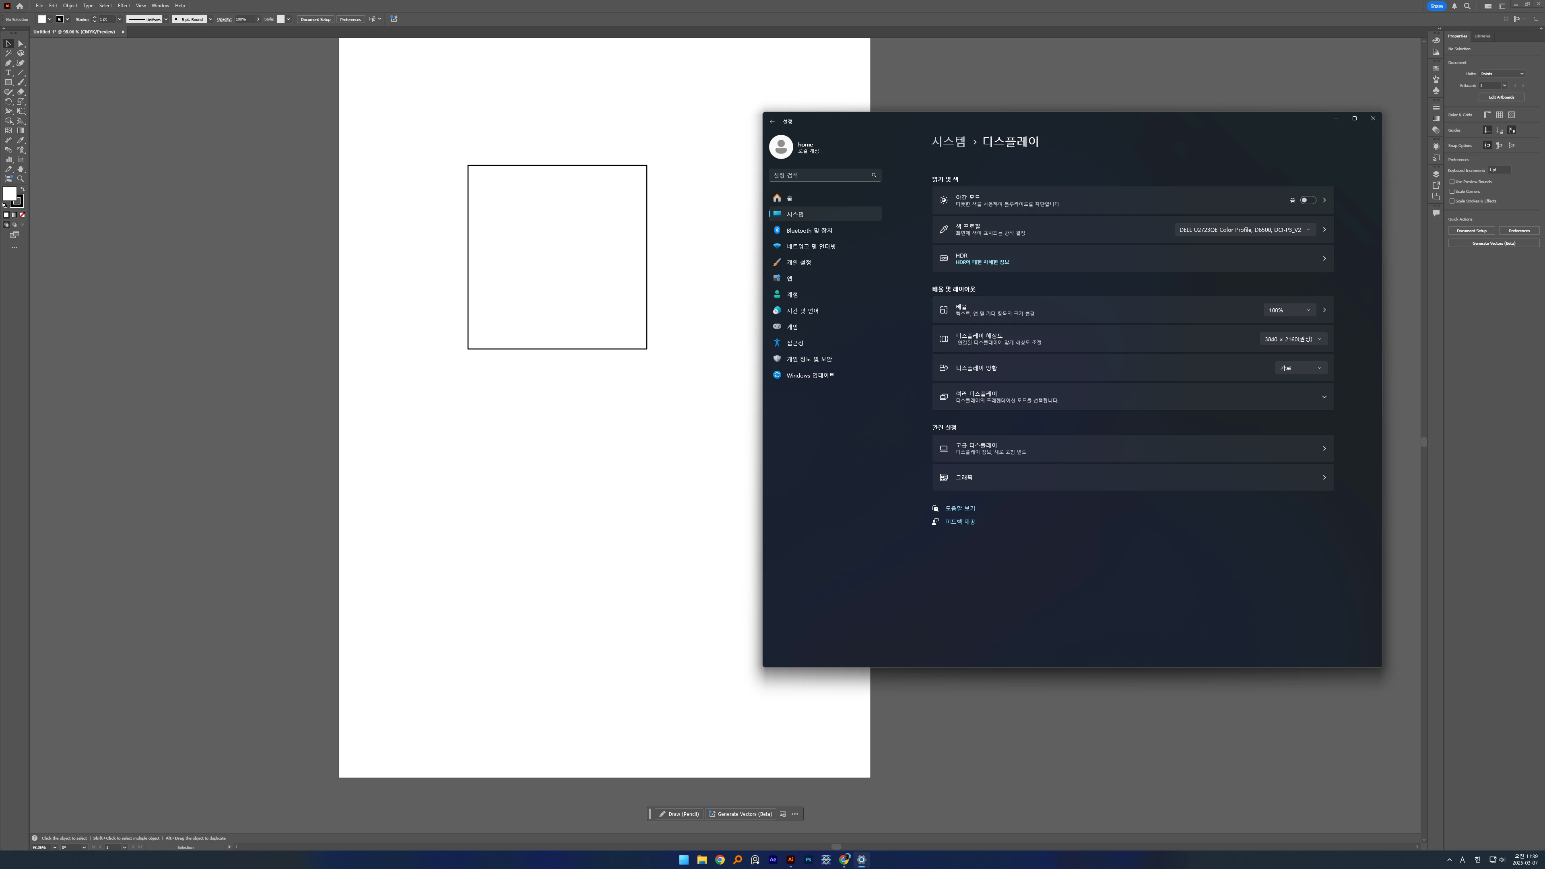This screenshot has width=1545, height=869.
Task: Enable Use Preview Bounds checkbox
Action: tap(1452, 182)
